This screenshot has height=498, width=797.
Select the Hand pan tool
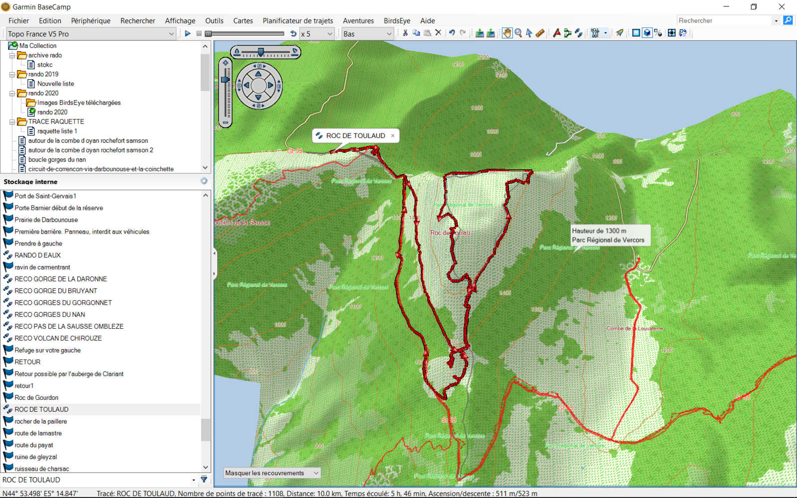point(507,33)
